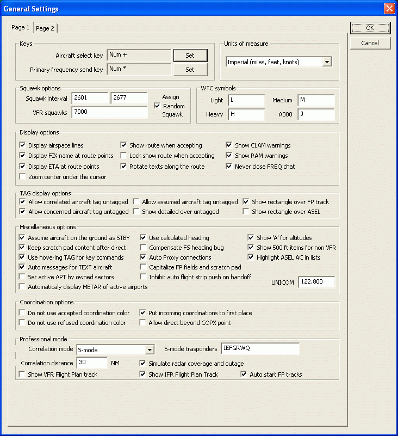Click the UNICOM frequency field
Viewport: 398px width, 436px height.
tap(316, 282)
